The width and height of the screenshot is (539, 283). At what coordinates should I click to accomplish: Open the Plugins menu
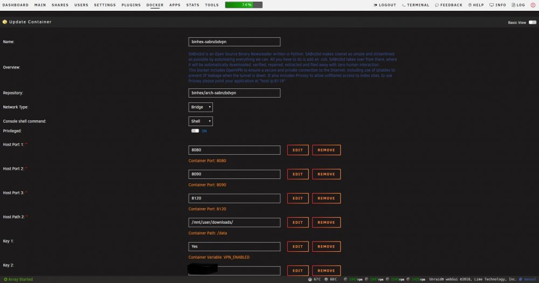[x=131, y=5]
